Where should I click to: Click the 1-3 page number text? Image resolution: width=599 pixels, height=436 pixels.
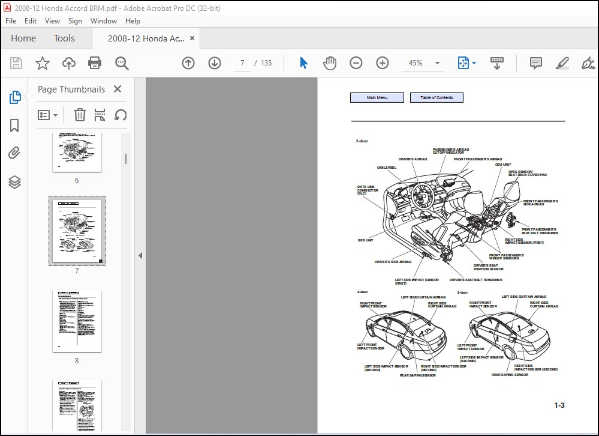click(559, 405)
